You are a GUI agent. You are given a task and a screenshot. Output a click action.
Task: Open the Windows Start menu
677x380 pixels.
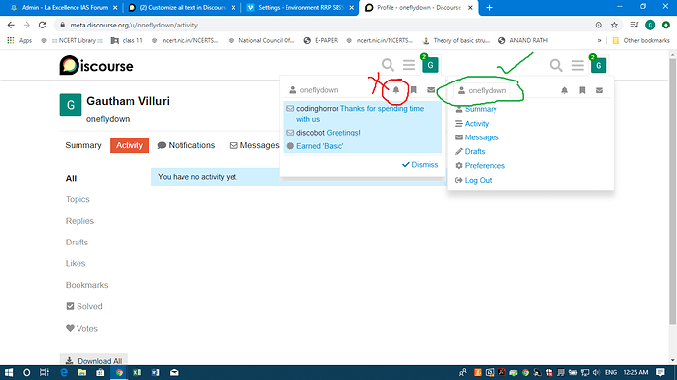coord(8,373)
